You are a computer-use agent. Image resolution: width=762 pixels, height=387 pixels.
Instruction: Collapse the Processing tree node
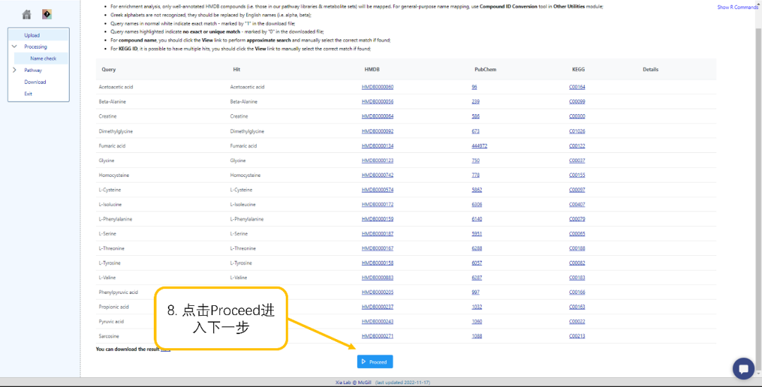click(14, 47)
